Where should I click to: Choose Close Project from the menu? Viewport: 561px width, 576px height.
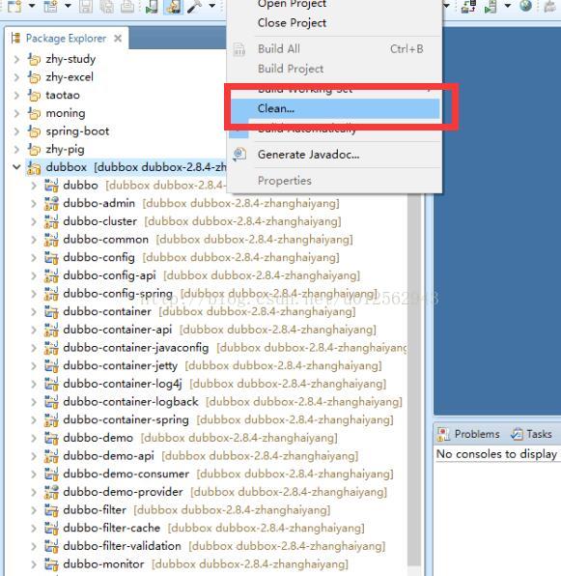292,23
